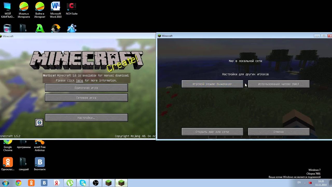Click the circular arrows desktop icon

coord(56,28)
